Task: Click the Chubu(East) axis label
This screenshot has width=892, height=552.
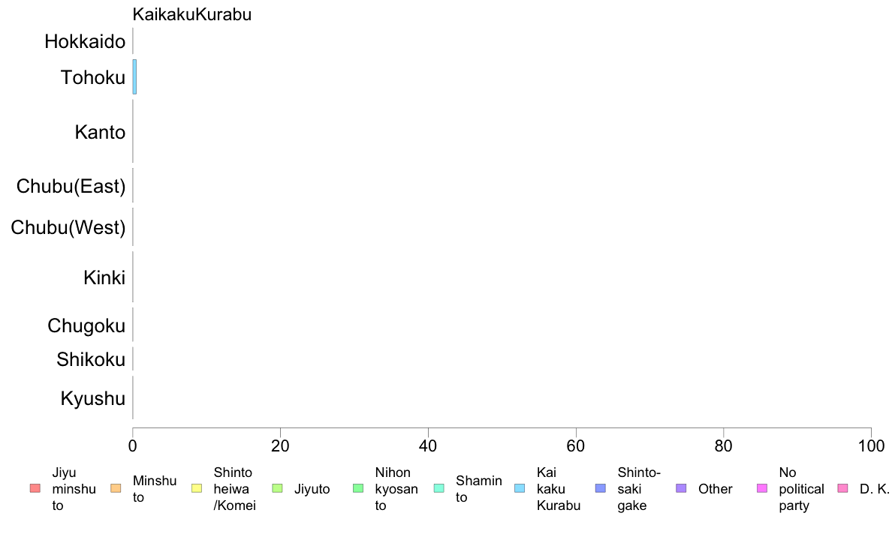Action: (x=71, y=187)
